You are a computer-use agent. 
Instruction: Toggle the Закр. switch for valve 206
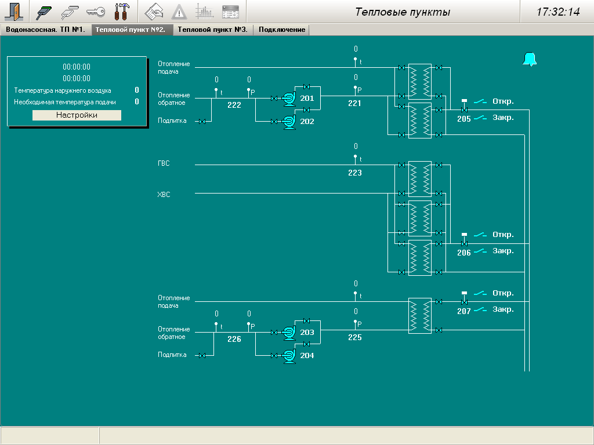pyautogui.click(x=481, y=251)
